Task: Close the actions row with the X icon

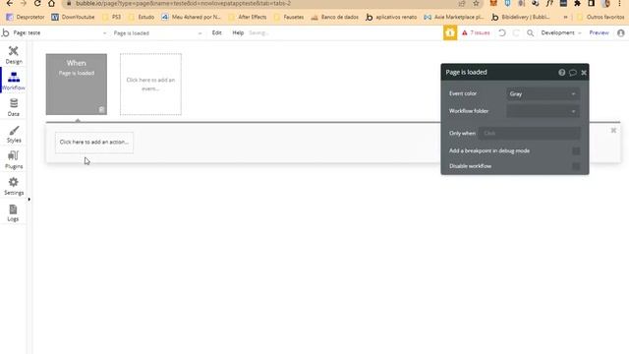Action: point(613,131)
